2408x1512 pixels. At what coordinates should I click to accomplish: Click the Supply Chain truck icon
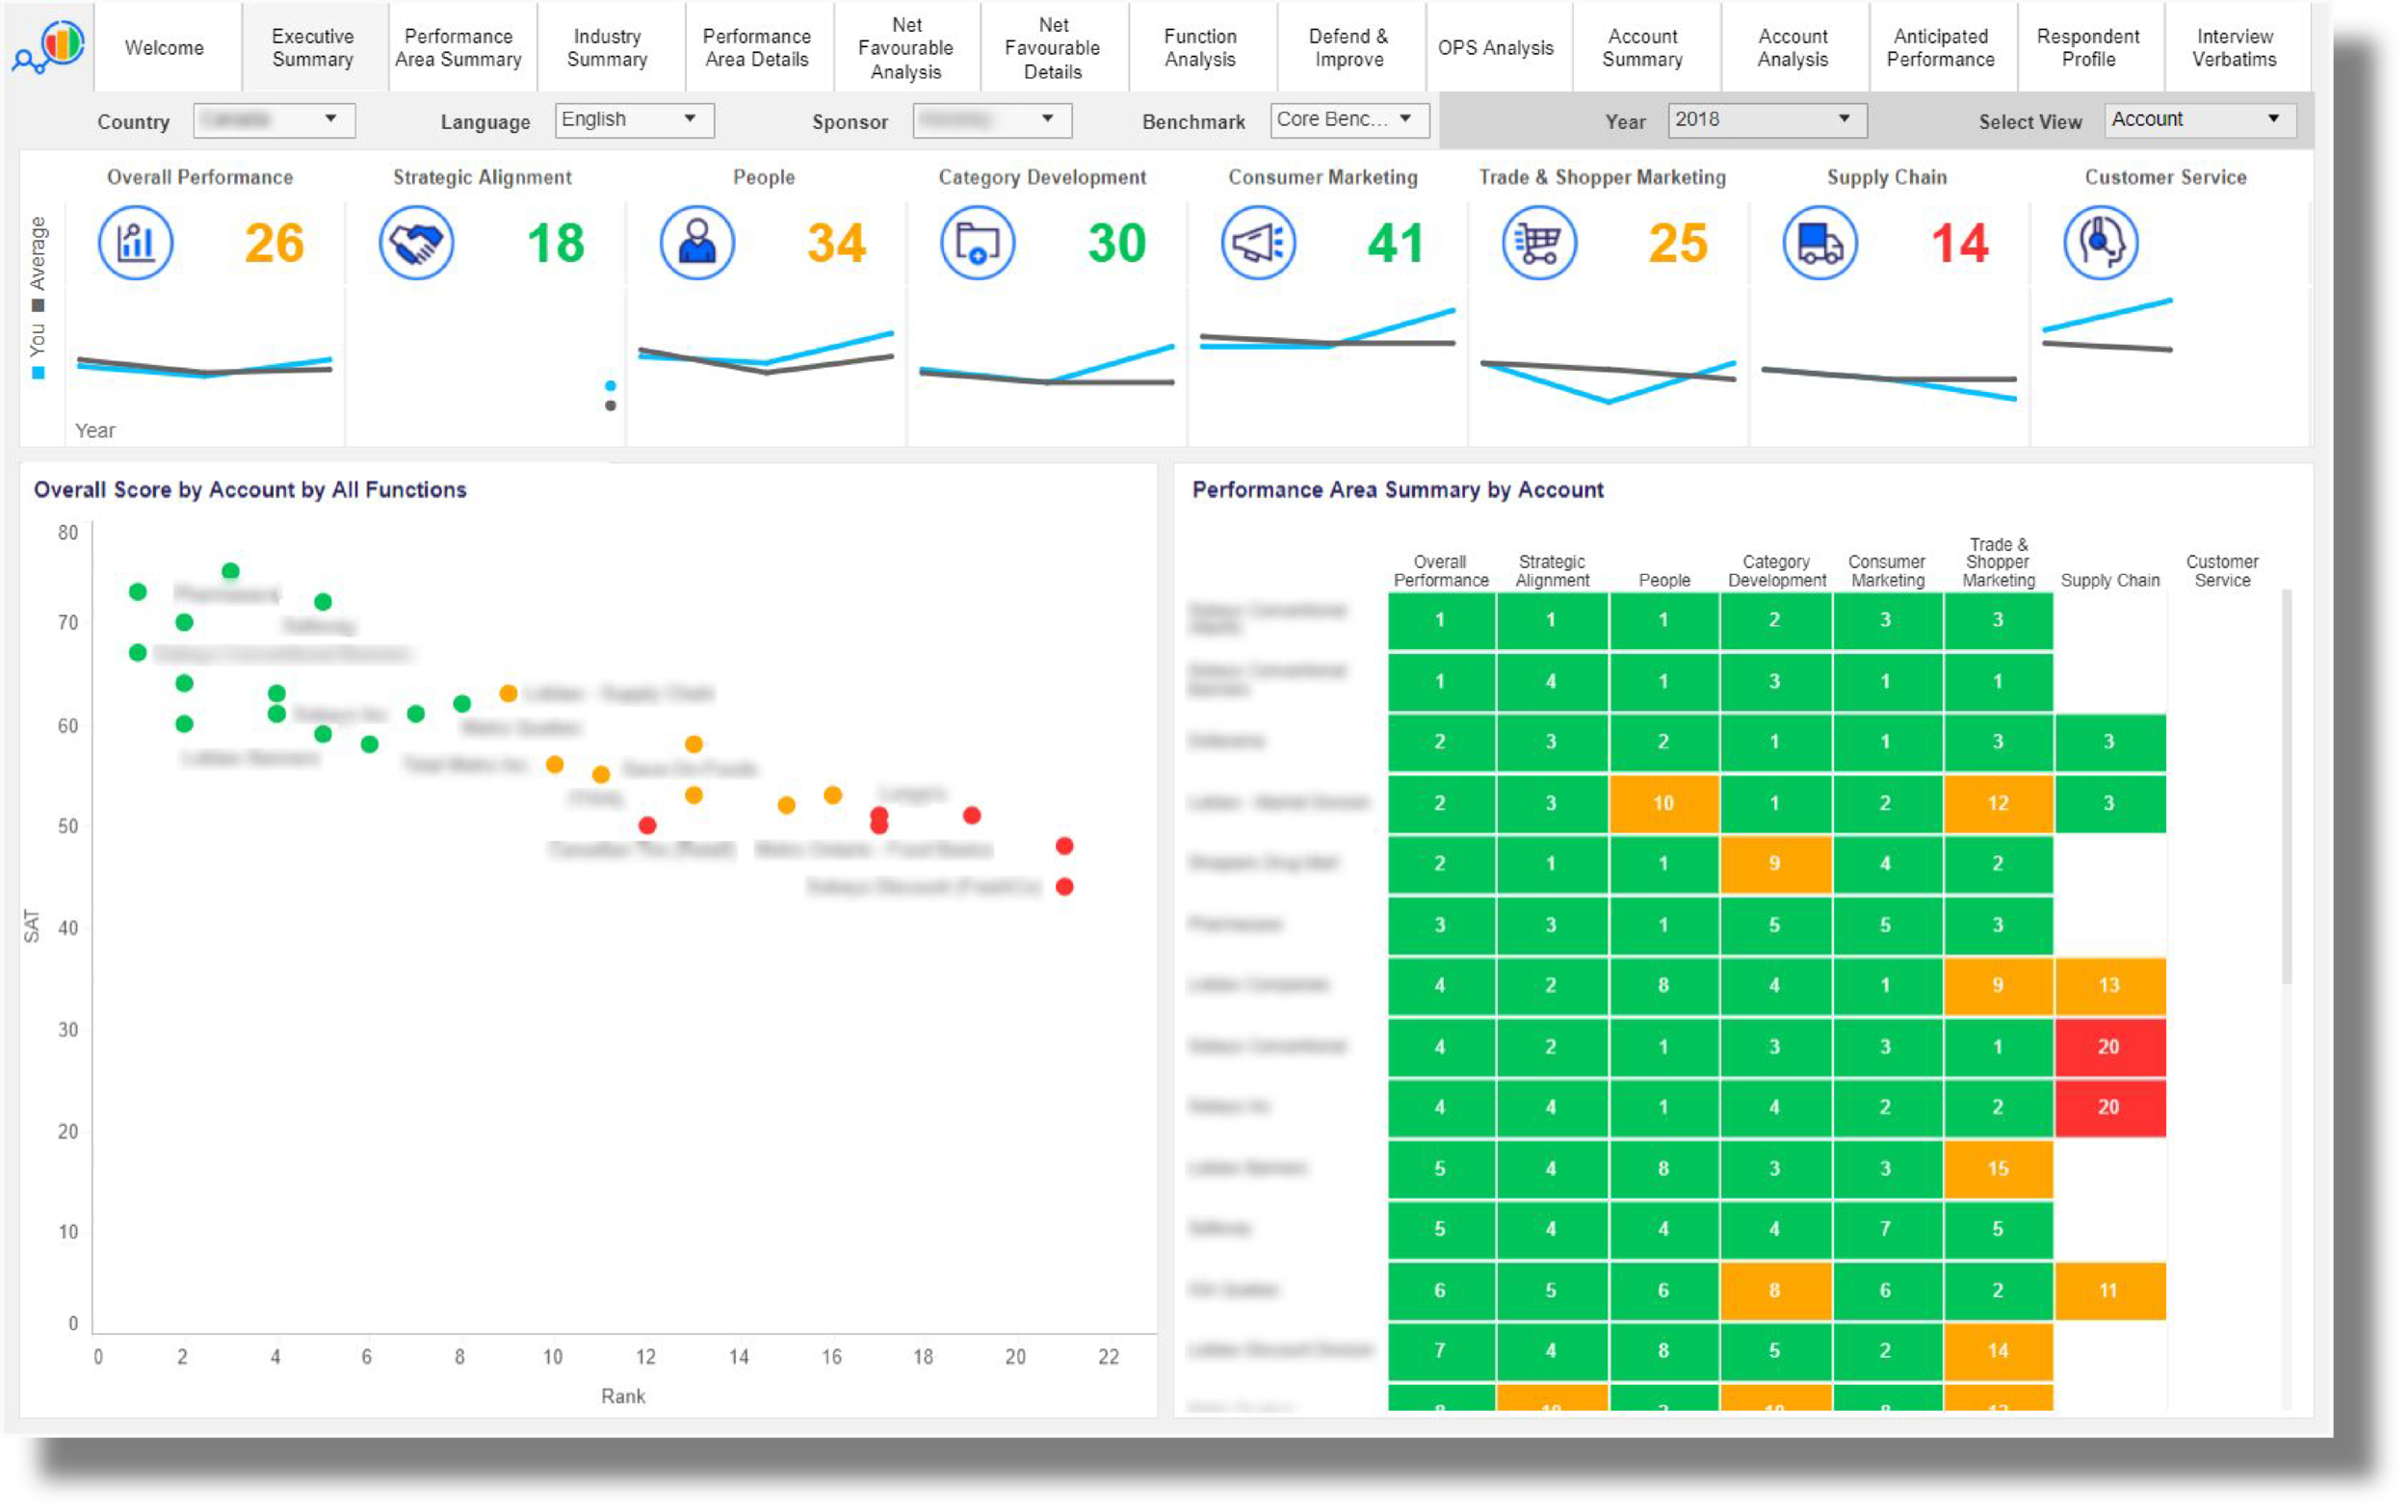click(1820, 243)
